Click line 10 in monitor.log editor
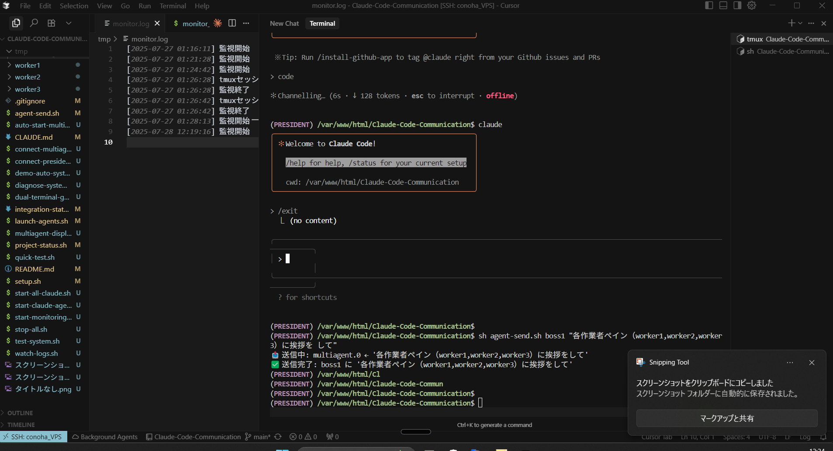Viewport: 833px width, 451px height. pos(192,142)
